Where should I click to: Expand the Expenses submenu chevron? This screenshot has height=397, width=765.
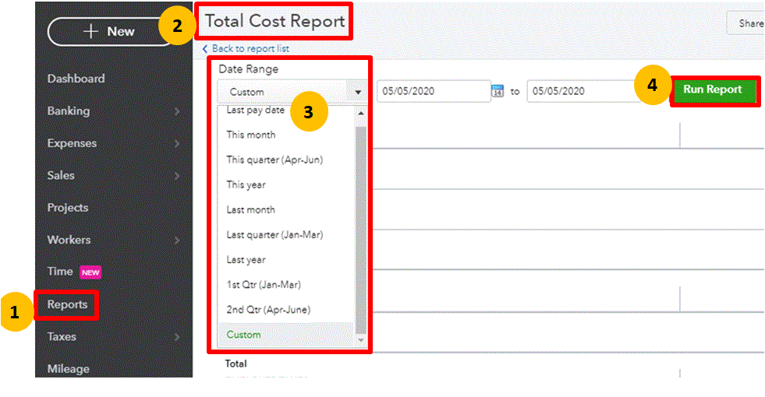[177, 144]
